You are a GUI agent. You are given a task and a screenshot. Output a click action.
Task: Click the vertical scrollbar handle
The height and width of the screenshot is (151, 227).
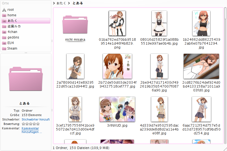tap(225, 13)
